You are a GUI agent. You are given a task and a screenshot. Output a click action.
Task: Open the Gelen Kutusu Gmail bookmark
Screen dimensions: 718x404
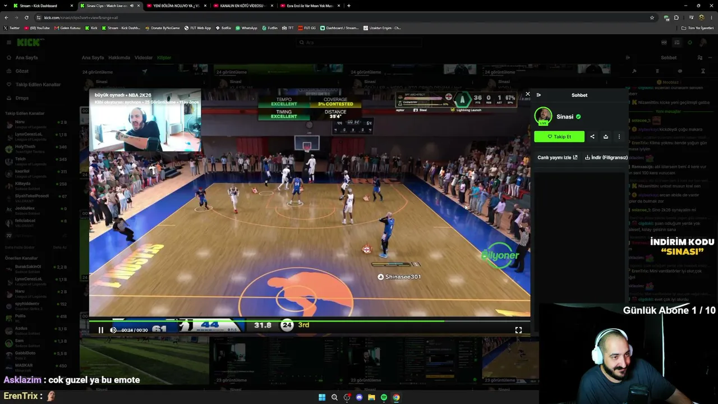point(67,28)
